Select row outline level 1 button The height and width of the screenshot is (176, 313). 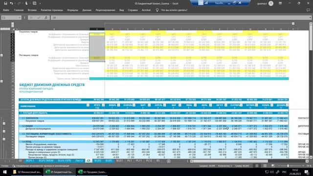pyautogui.click(x=1, y=29)
